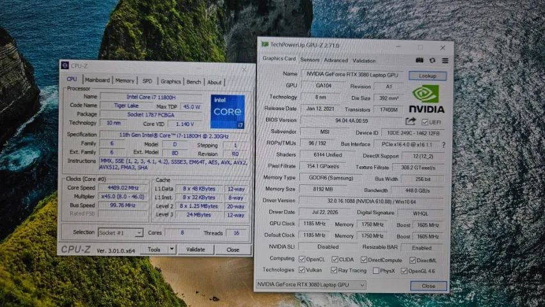Click the CPU-Z title bar app icon

[65, 65]
